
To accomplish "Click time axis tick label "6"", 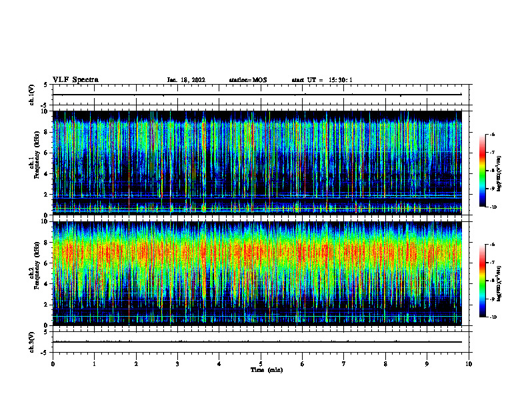I will click(x=303, y=364).
